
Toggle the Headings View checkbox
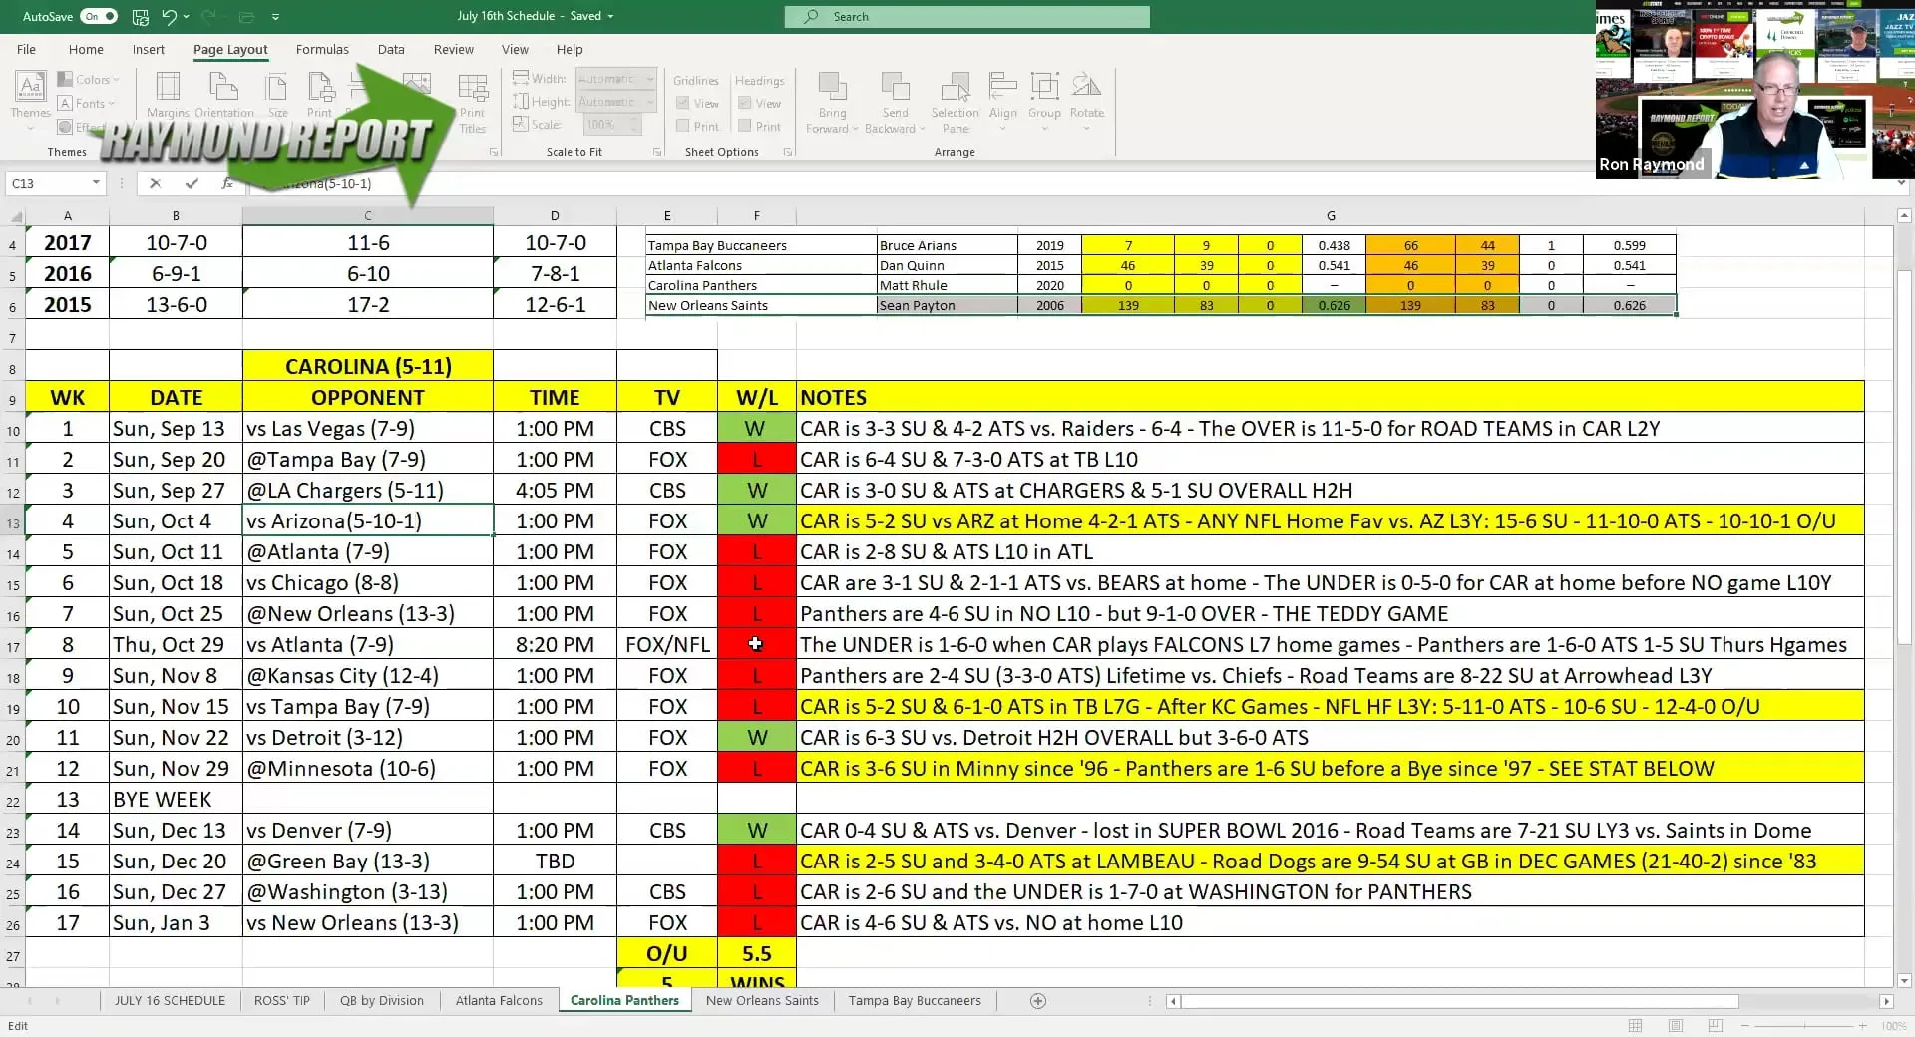point(745,103)
